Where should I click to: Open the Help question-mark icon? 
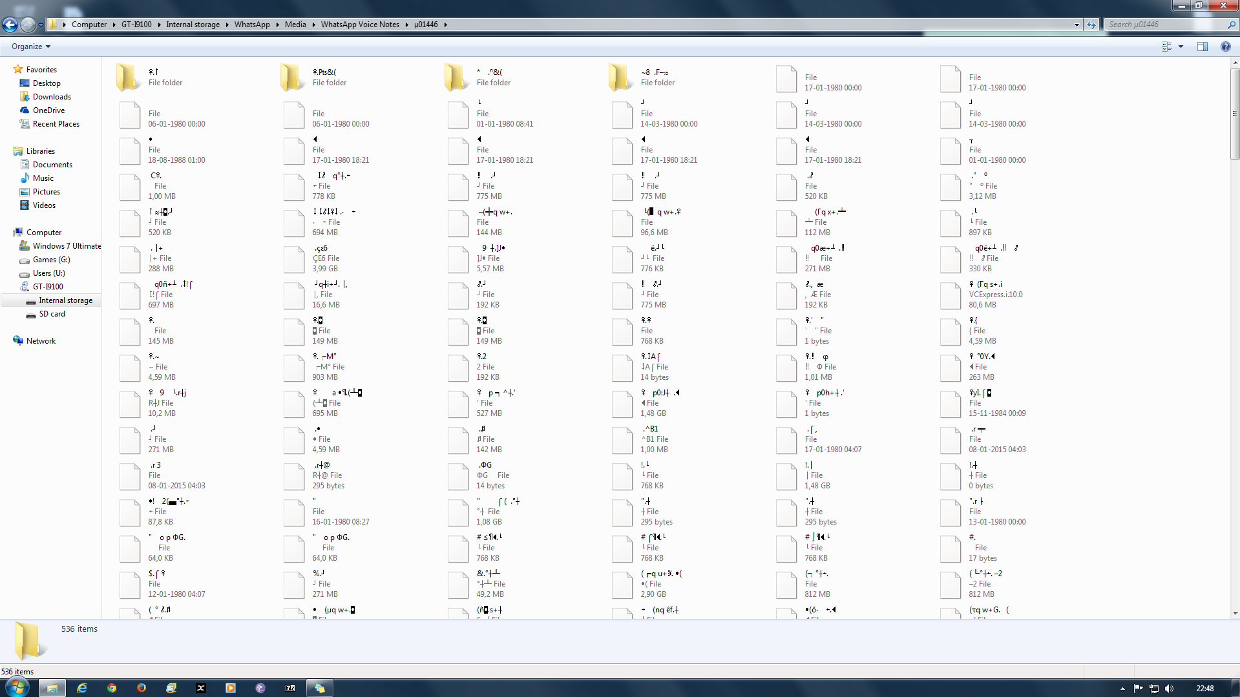click(x=1225, y=47)
